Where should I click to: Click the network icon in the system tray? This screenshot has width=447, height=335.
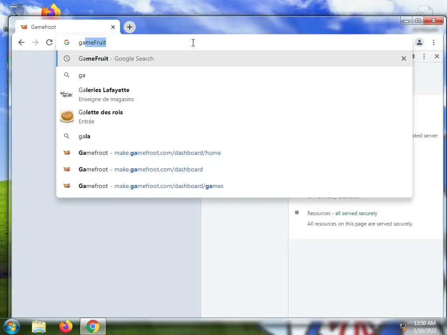[x=403, y=327]
